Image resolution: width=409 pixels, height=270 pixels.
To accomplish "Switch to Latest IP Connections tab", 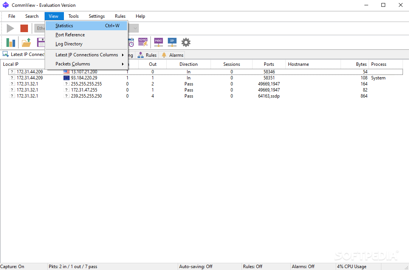I will (23, 54).
